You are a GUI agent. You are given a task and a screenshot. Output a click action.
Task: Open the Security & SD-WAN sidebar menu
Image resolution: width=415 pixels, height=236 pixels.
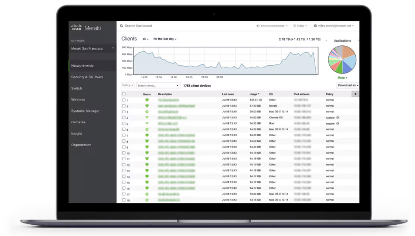(87, 77)
